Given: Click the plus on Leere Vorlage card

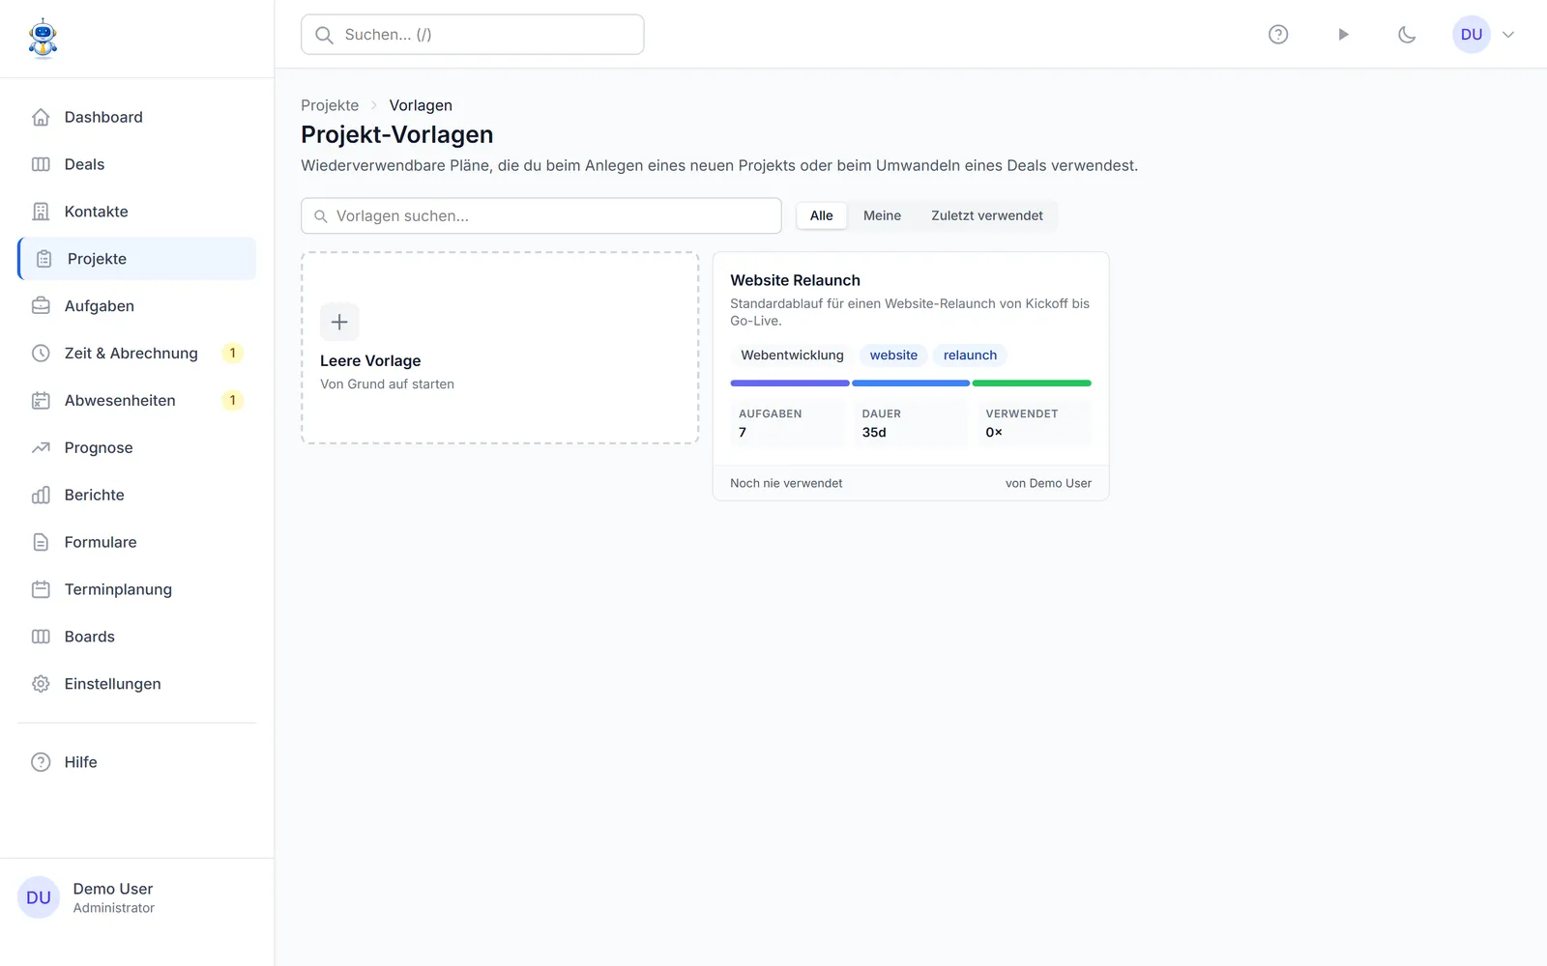Looking at the screenshot, I should tap(339, 322).
